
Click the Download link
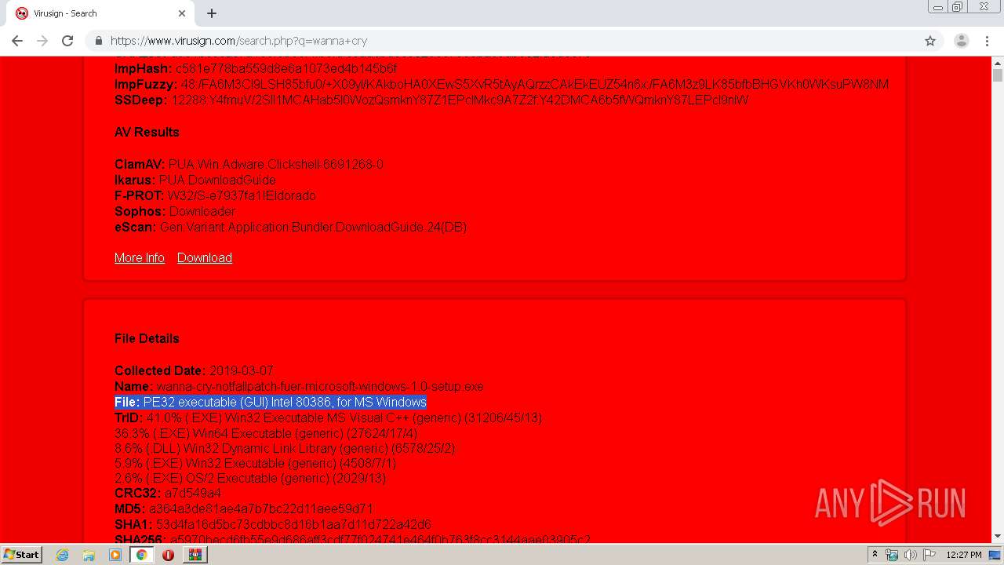click(205, 257)
